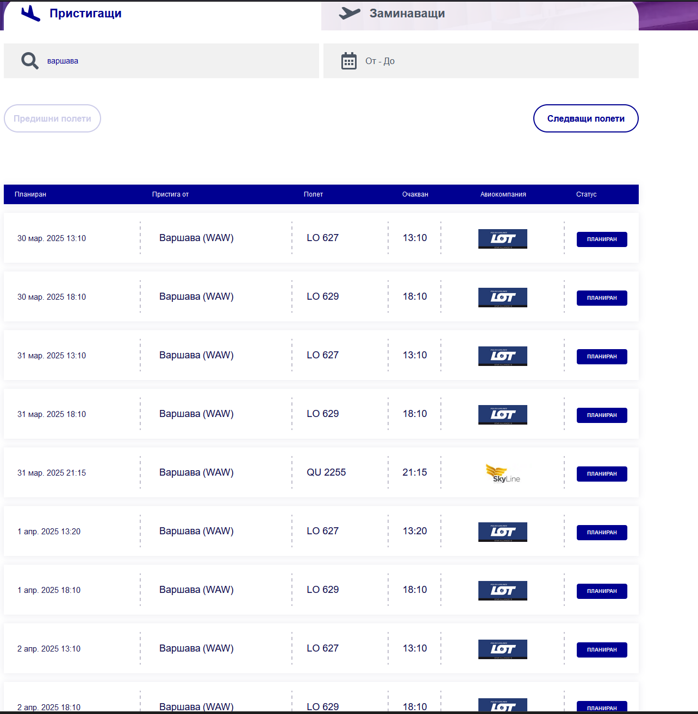Click the arriving plane icon
Viewport: 698px width, 714px height.
(x=30, y=14)
